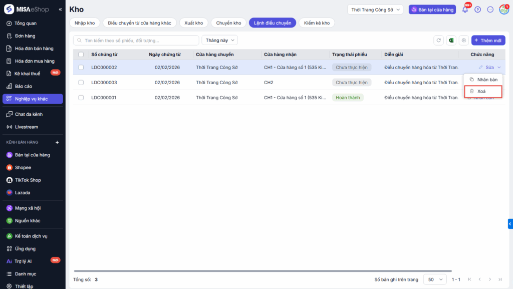Open the help question mark icon
This screenshot has height=289, width=513.
[477, 10]
